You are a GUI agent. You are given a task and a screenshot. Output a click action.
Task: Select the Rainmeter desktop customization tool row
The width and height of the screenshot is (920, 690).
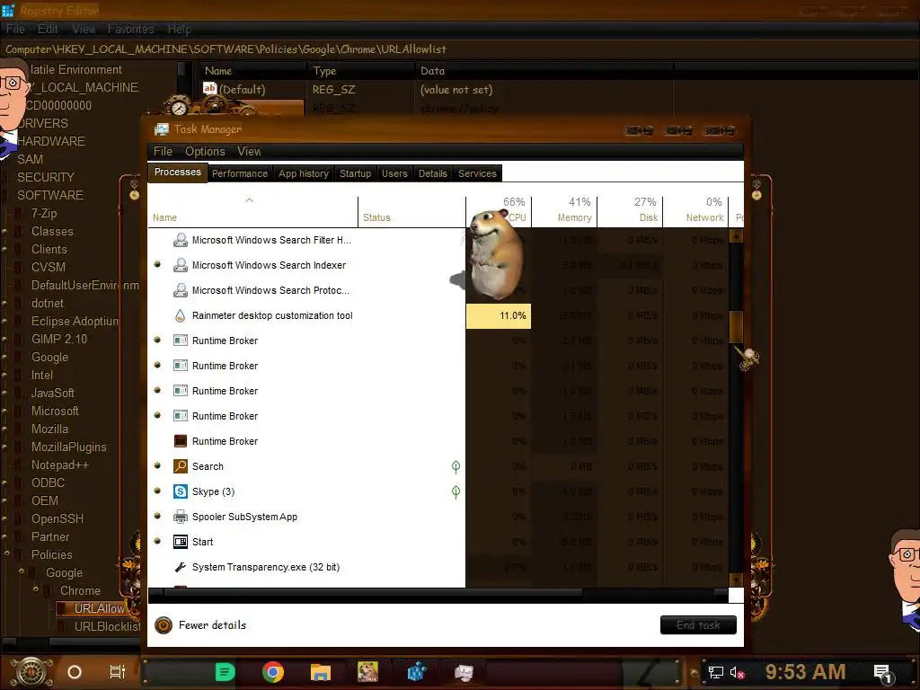438,315
